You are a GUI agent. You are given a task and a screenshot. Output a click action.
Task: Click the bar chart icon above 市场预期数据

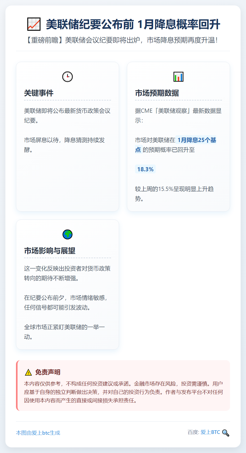pos(178,77)
